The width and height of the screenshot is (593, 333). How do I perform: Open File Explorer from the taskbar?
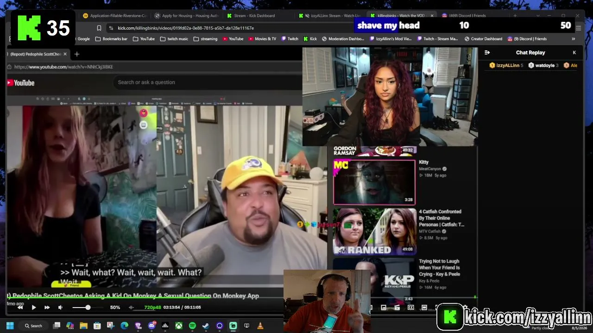(83, 326)
